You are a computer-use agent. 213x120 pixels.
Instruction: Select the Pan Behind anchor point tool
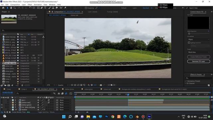[34, 8]
